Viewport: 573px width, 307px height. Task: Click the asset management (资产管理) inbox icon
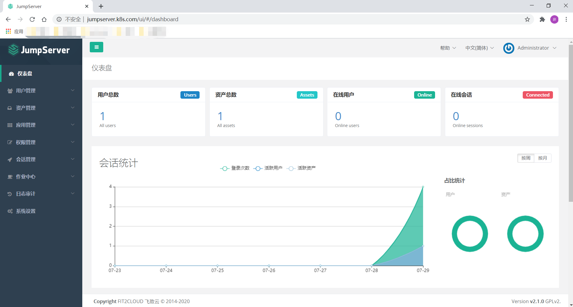tap(10, 108)
